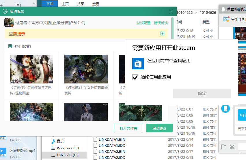Expand the breadcrumb chevron between 10104626 folders
The image size is (246, 160).
pyautogui.click(x=196, y=13)
